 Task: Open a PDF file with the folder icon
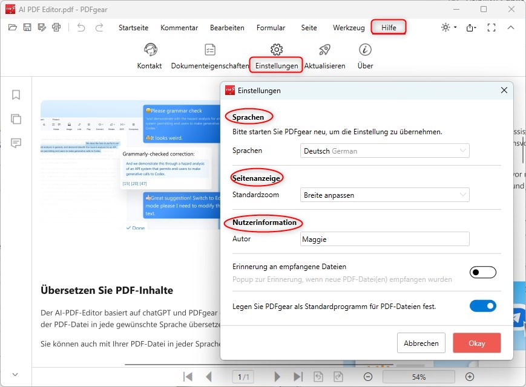(x=13, y=27)
